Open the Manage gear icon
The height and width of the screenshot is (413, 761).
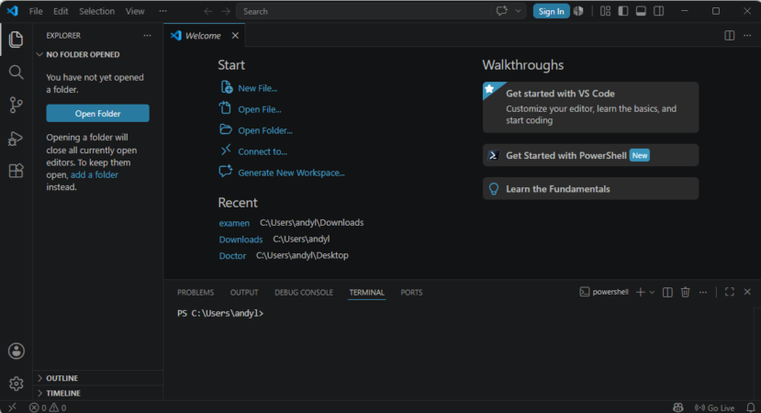point(16,384)
